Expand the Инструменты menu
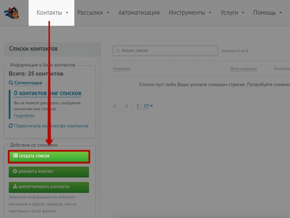The image size is (290, 218). 190,13
